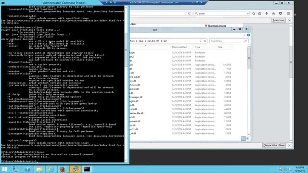Expand breadcrumb arrow before Java

[137, 41]
